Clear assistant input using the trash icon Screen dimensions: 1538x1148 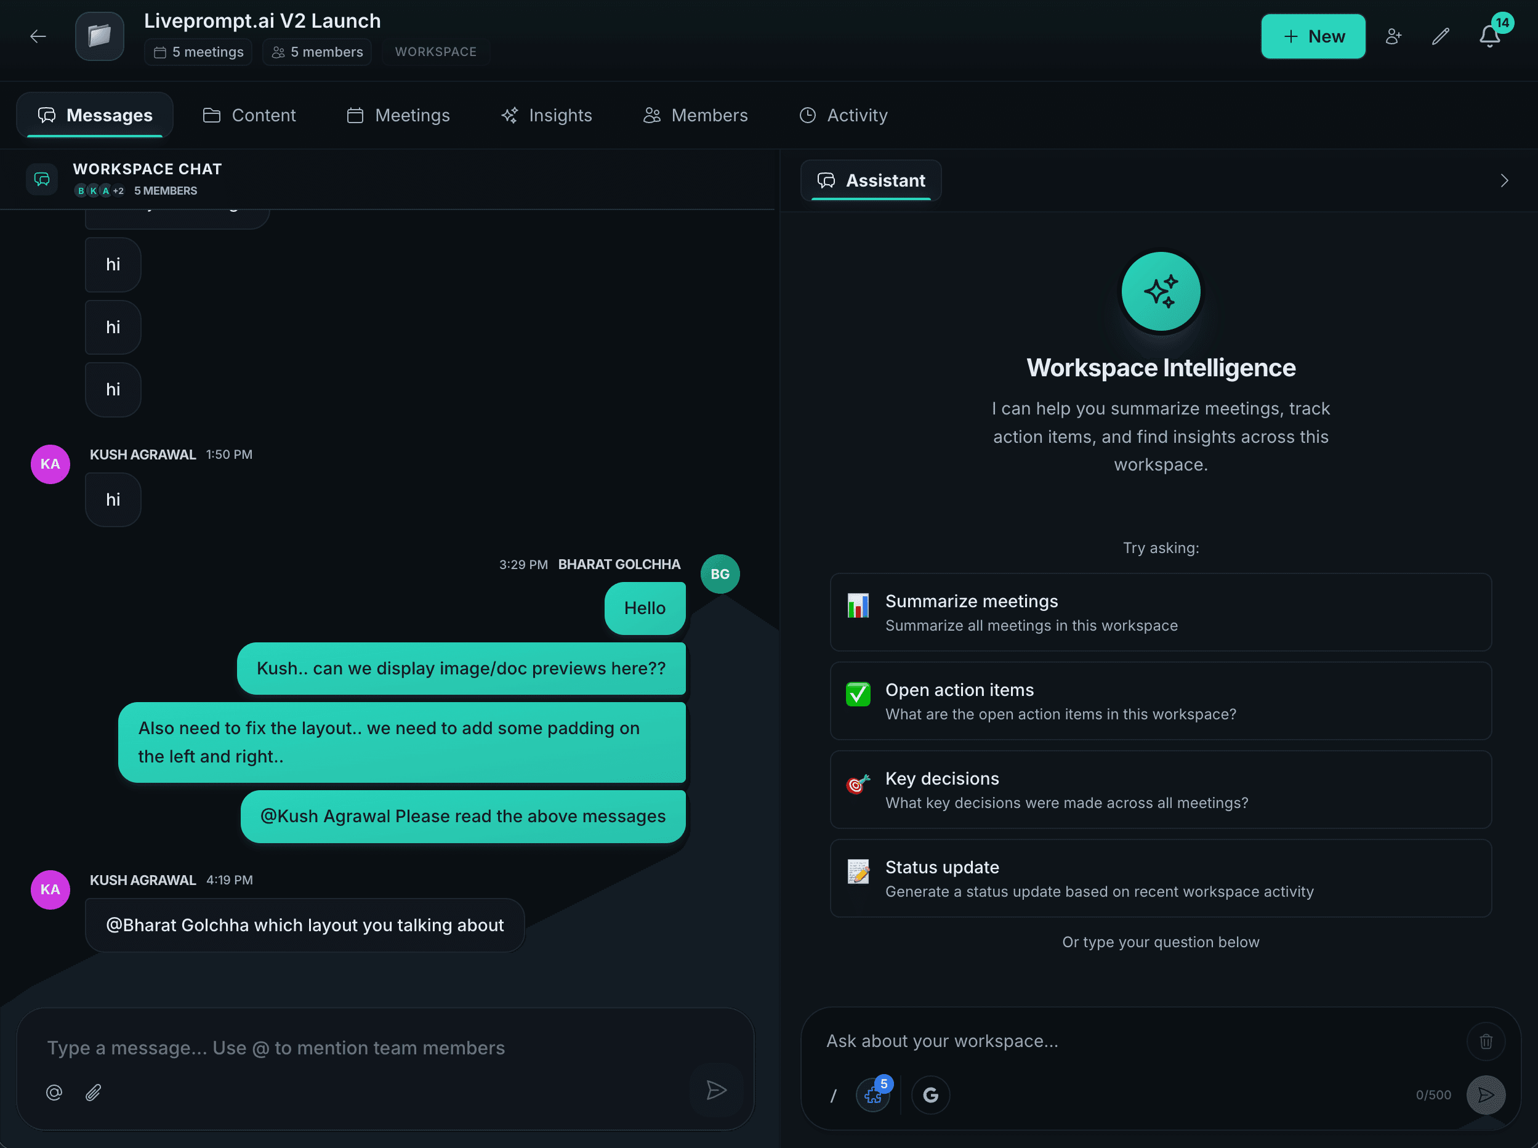pos(1486,1040)
